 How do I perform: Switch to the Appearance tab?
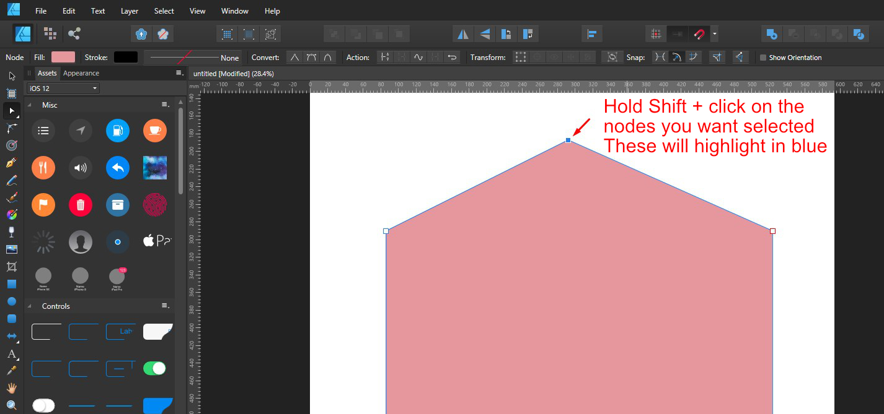(81, 73)
